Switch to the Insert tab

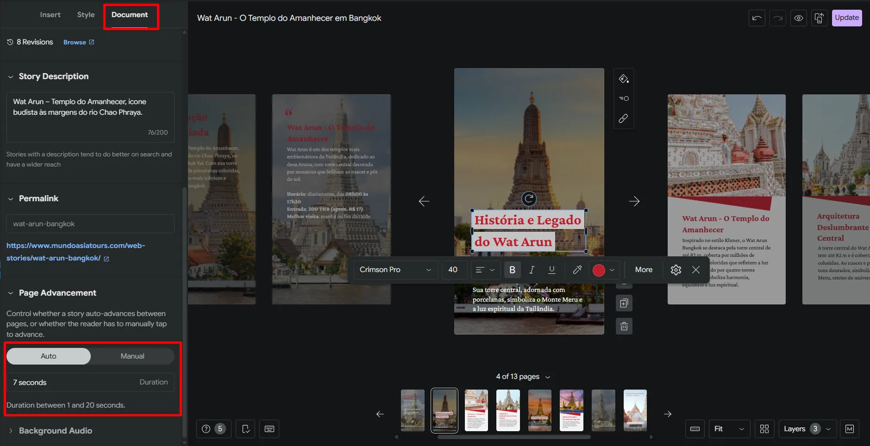pos(50,15)
